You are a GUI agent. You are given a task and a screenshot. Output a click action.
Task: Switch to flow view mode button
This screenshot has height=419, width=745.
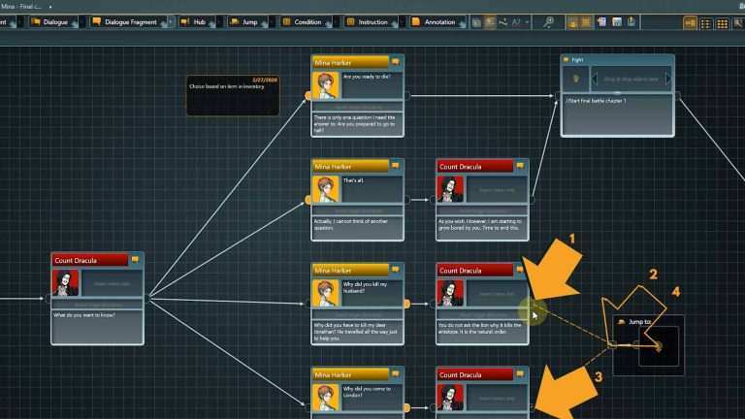(691, 23)
